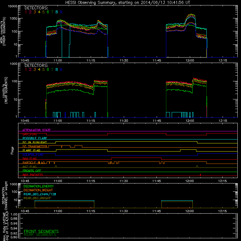Select cyan detector 8 in rear segments legend
241x241 pixels.
57,70
